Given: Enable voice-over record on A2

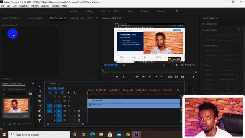Looking at the screenshot, I should pos(79,116).
